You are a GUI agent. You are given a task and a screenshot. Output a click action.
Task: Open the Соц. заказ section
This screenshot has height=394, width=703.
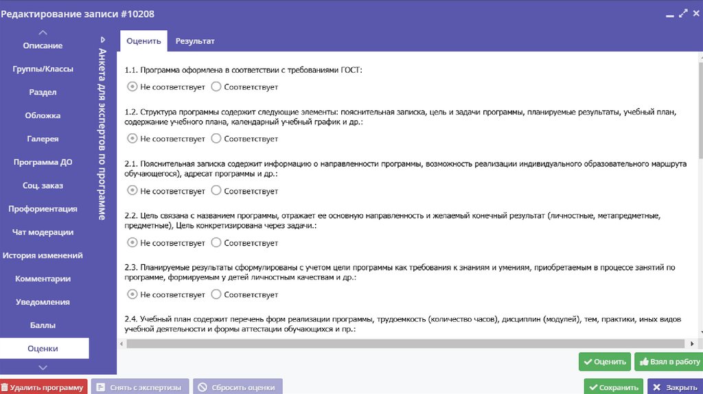click(x=43, y=185)
